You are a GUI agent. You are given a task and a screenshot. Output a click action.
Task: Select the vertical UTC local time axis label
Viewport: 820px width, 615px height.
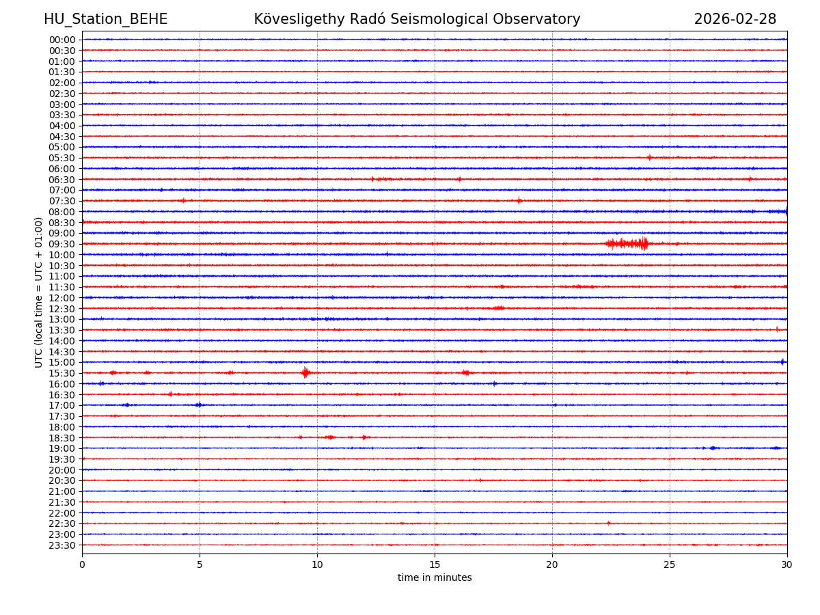coord(39,292)
